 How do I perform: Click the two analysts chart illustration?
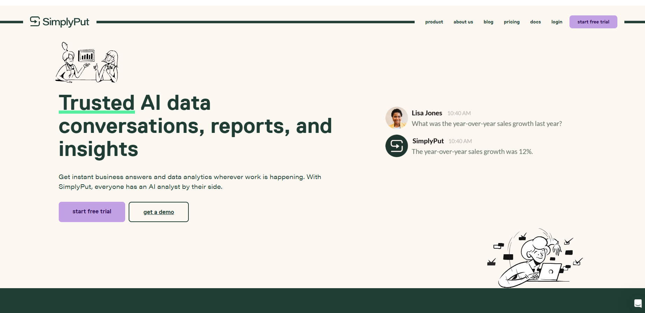point(87,63)
